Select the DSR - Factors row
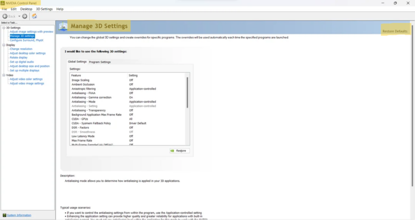 tap(128, 128)
